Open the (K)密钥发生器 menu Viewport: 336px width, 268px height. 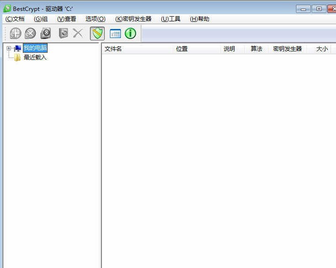point(133,19)
